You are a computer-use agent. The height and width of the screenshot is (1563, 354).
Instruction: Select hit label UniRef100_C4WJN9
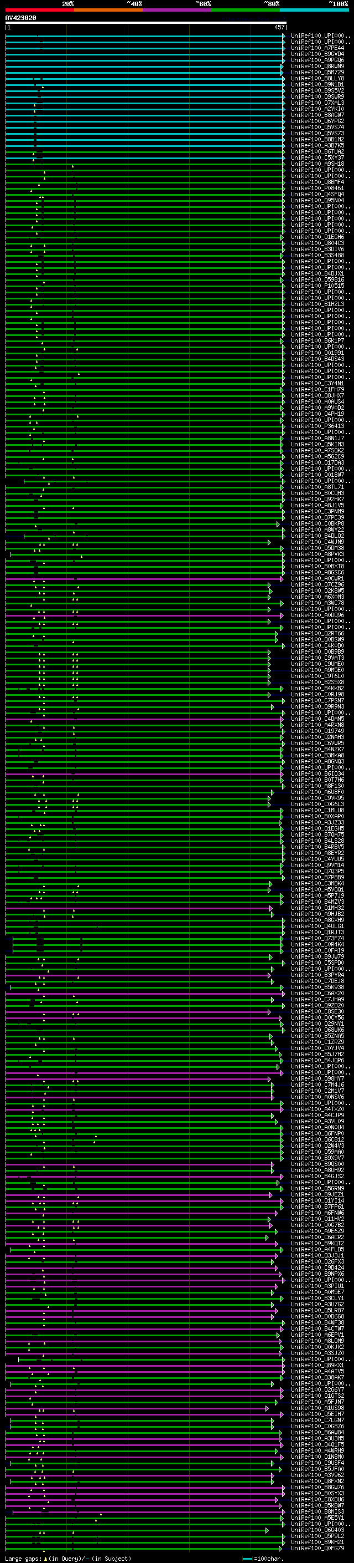tap(317, 542)
